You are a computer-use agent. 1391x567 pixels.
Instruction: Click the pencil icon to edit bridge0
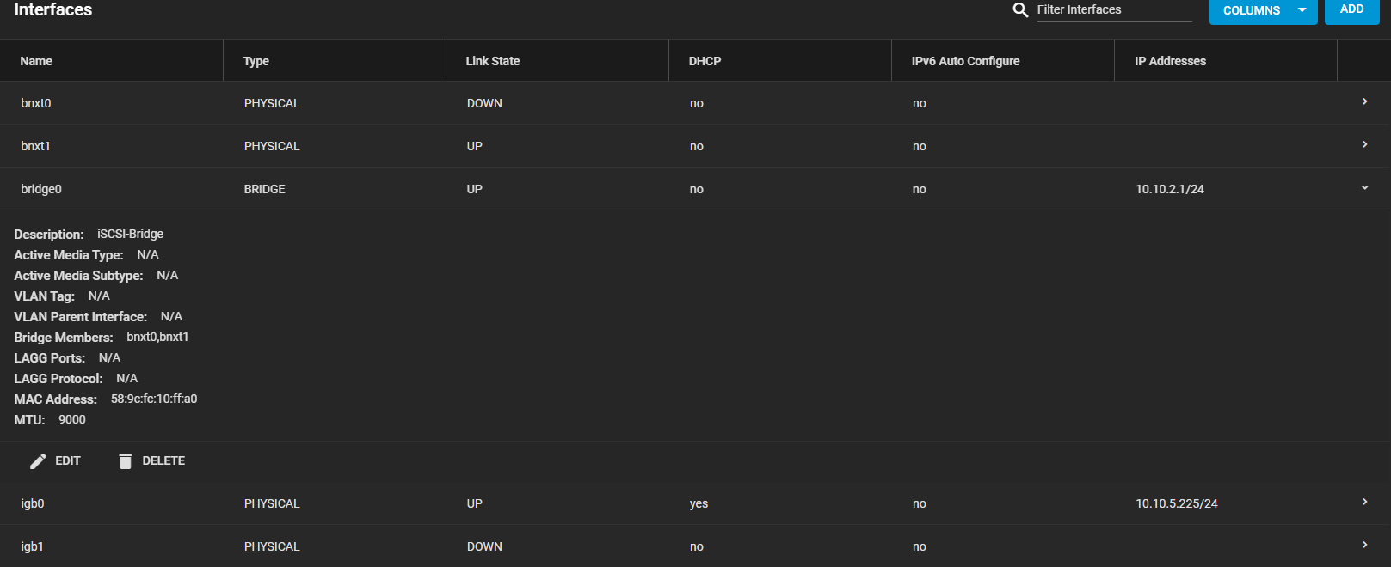[38, 461]
